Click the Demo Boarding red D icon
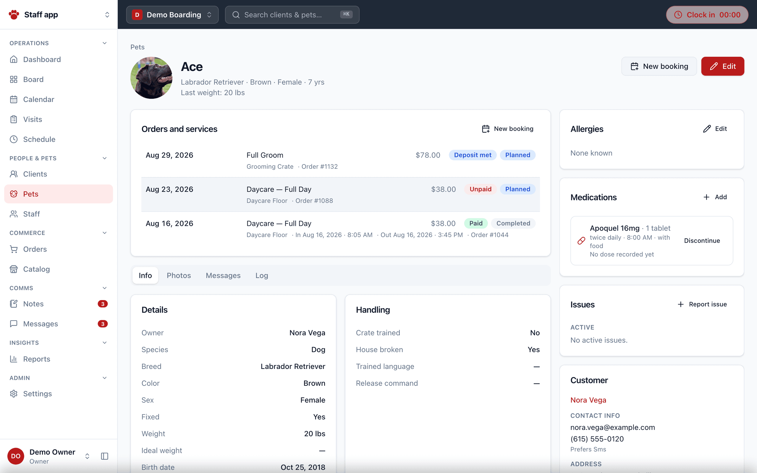Image resolution: width=757 pixels, height=473 pixels. (x=137, y=15)
